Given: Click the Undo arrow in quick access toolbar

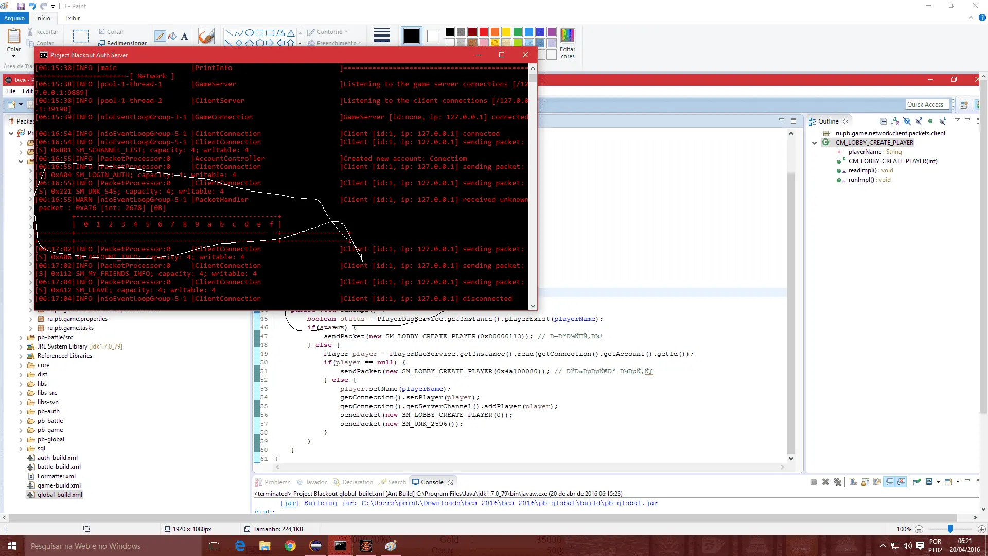Looking at the screenshot, I should click(x=32, y=6).
